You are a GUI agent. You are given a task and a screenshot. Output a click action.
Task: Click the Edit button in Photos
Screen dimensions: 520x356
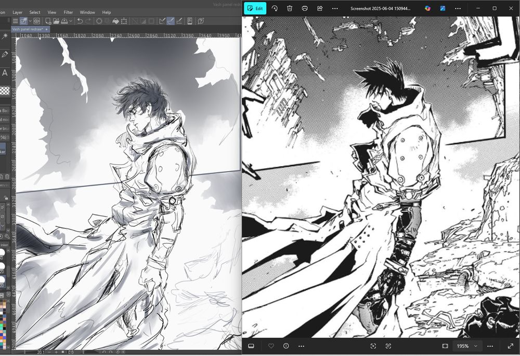click(x=255, y=8)
